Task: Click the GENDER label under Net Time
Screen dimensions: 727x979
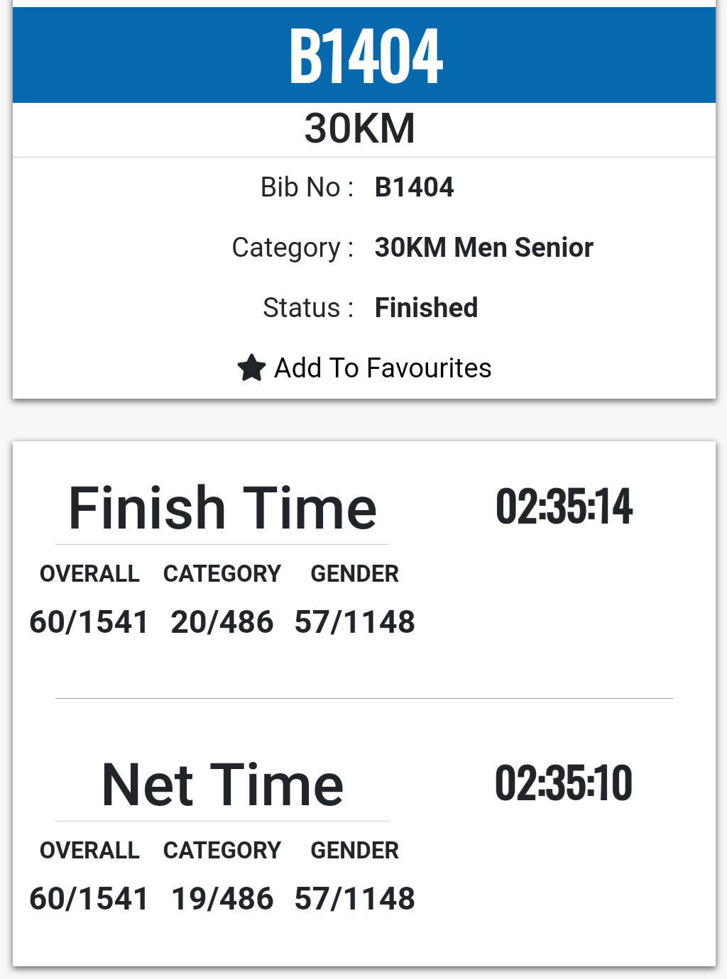Action: pyautogui.click(x=355, y=850)
